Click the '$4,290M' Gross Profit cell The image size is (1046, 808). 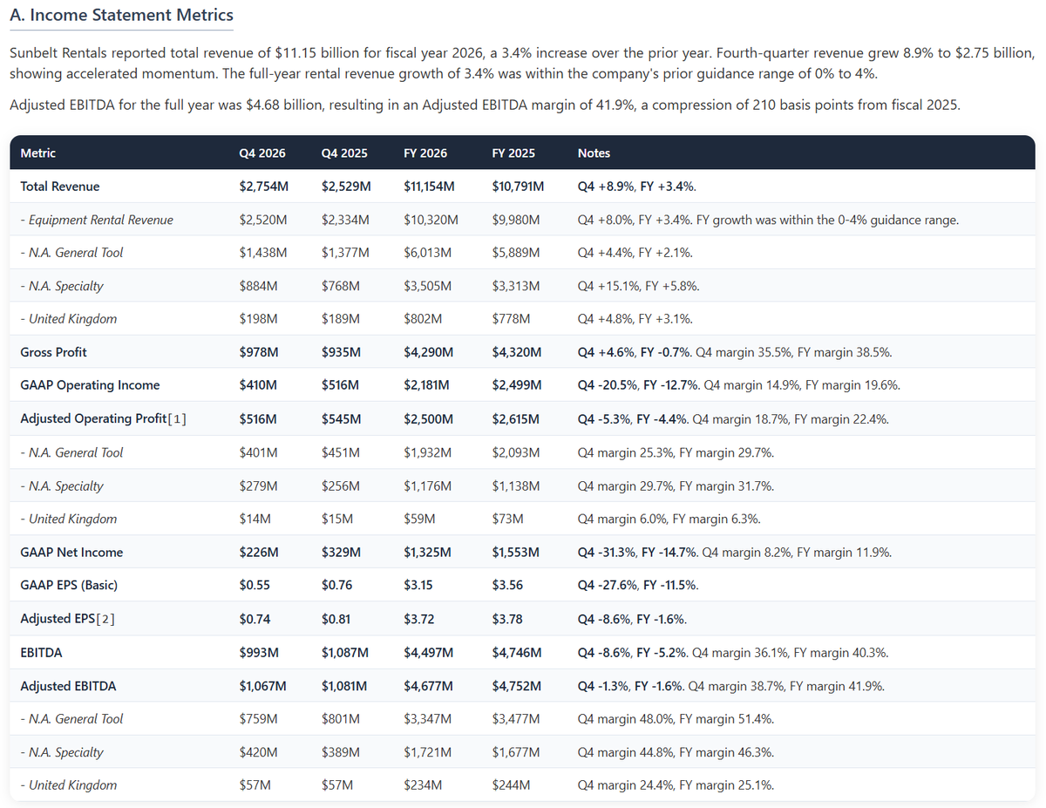pos(429,352)
